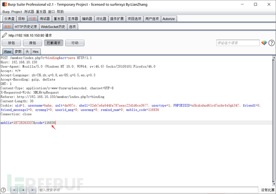Click the Connection: close line
This screenshot has width=276, height=194.
(x=16, y=114)
